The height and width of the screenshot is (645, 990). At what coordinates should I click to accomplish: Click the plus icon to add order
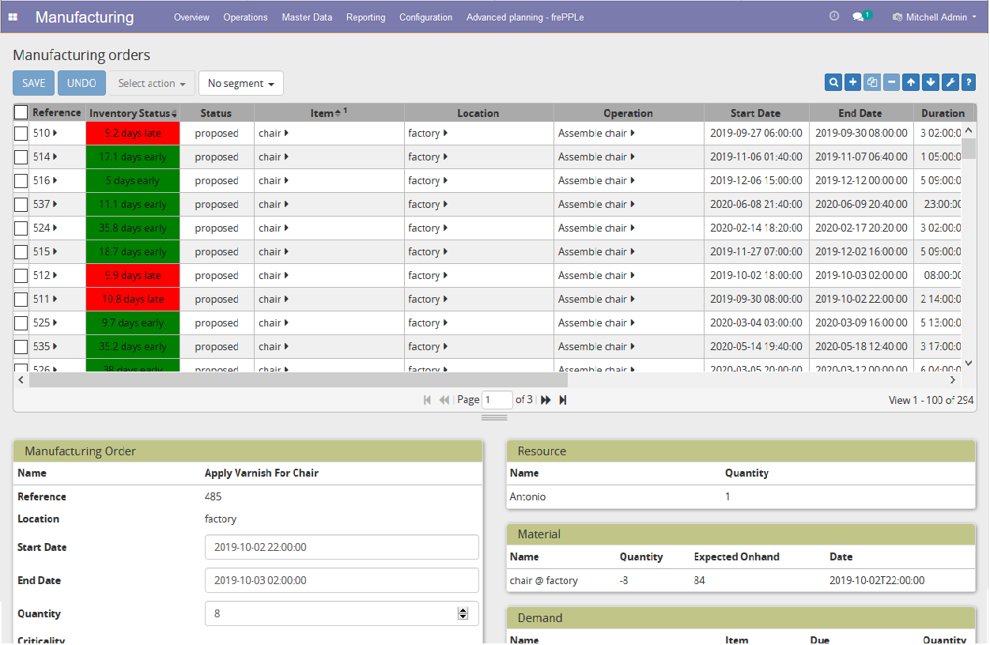(x=853, y=82)
